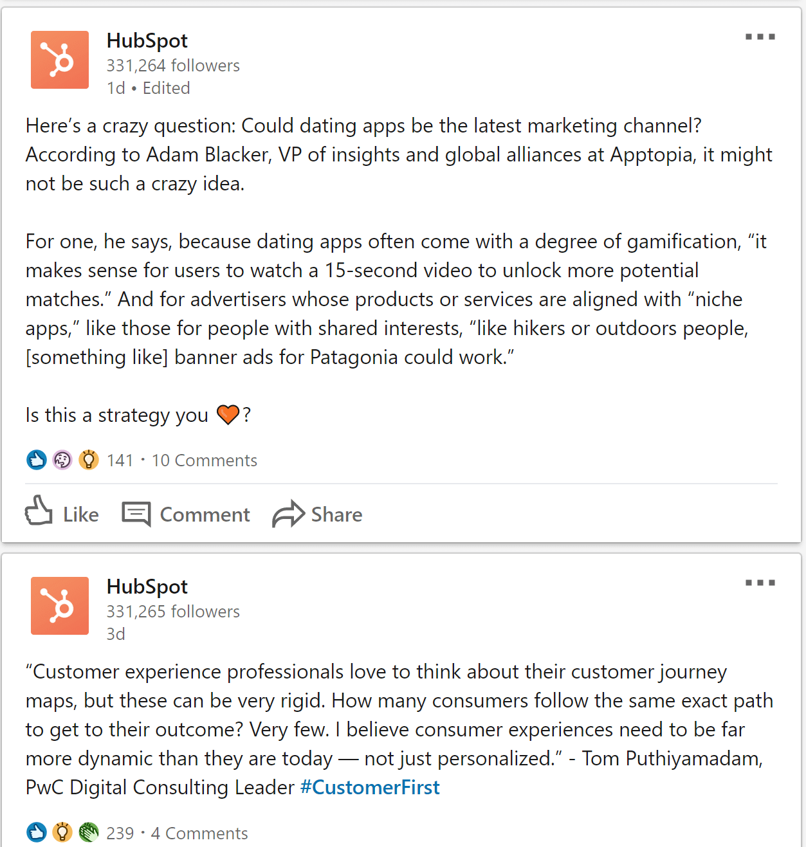The image size is (806, 847).
Task: Click the green celebrate reaction on second post
Action: coord(89,832)
